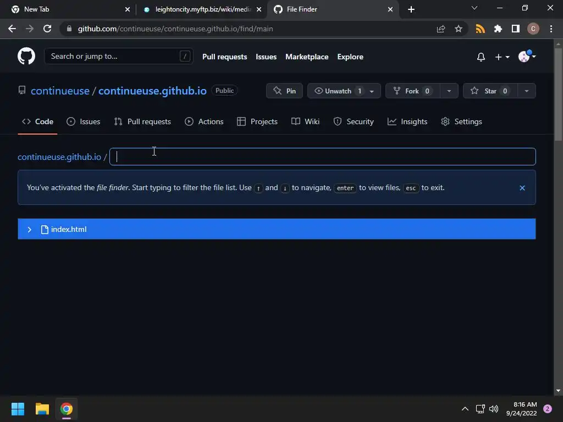Viewport: 563px width, 422px height.
Task: Open index.html in file list
Action: [x=69, y=229]
